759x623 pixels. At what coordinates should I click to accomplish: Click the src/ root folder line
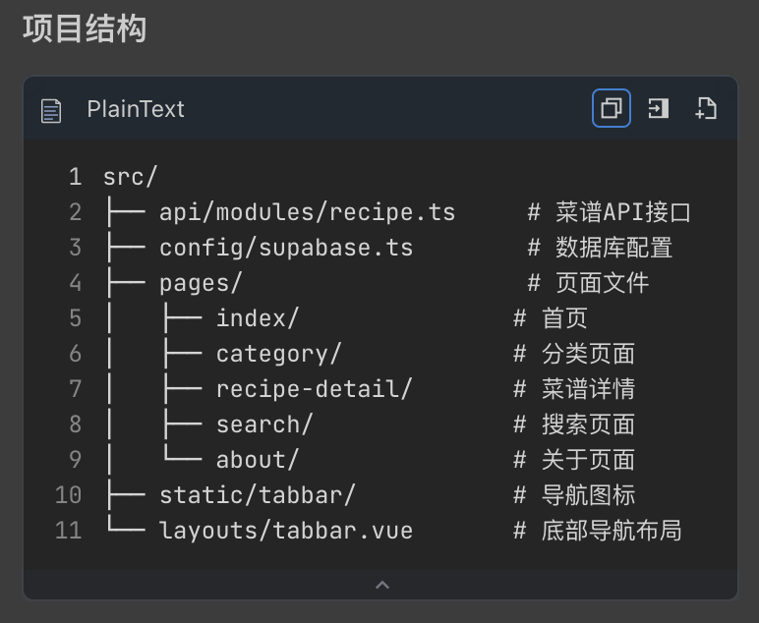(130, 177)
